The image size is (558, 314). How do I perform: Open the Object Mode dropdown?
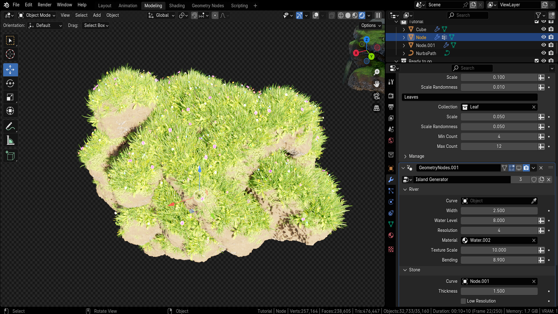[x=36, y=15]
